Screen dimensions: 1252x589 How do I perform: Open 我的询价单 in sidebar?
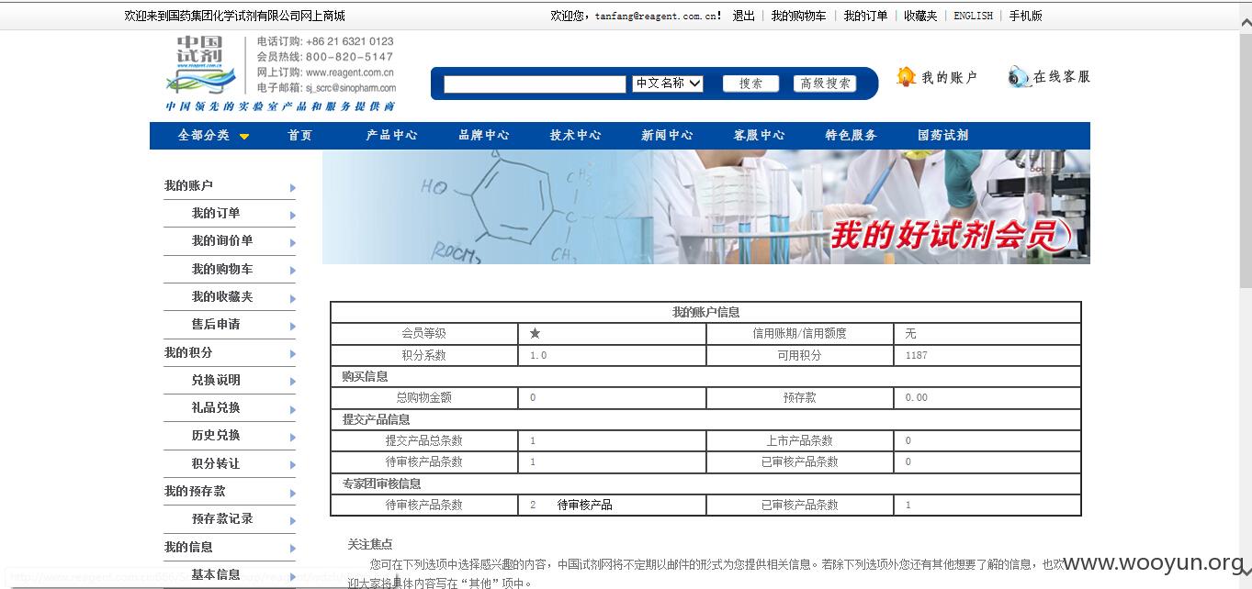[222, 240]
